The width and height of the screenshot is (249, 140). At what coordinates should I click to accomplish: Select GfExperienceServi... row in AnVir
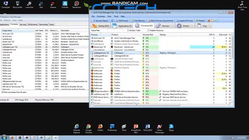click(x=161, y=91)
